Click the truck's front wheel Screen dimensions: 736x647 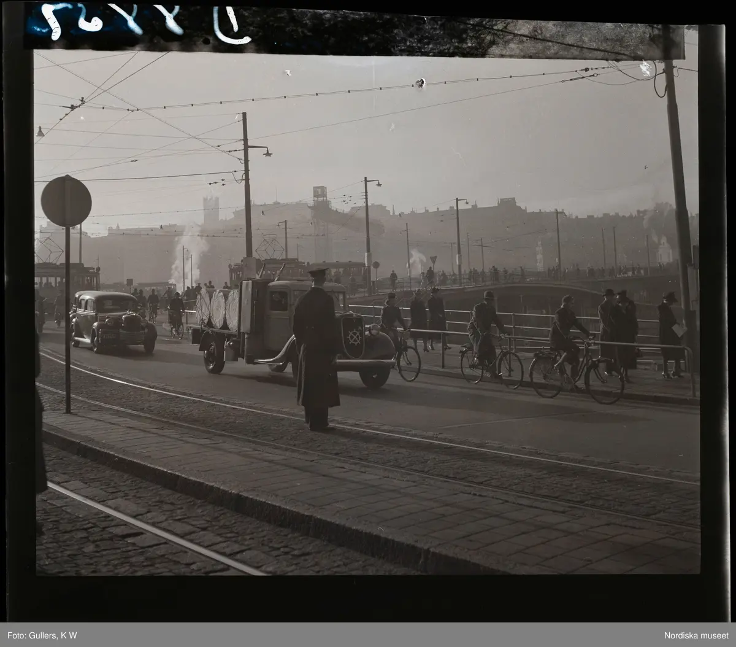[x=374, y=376]
